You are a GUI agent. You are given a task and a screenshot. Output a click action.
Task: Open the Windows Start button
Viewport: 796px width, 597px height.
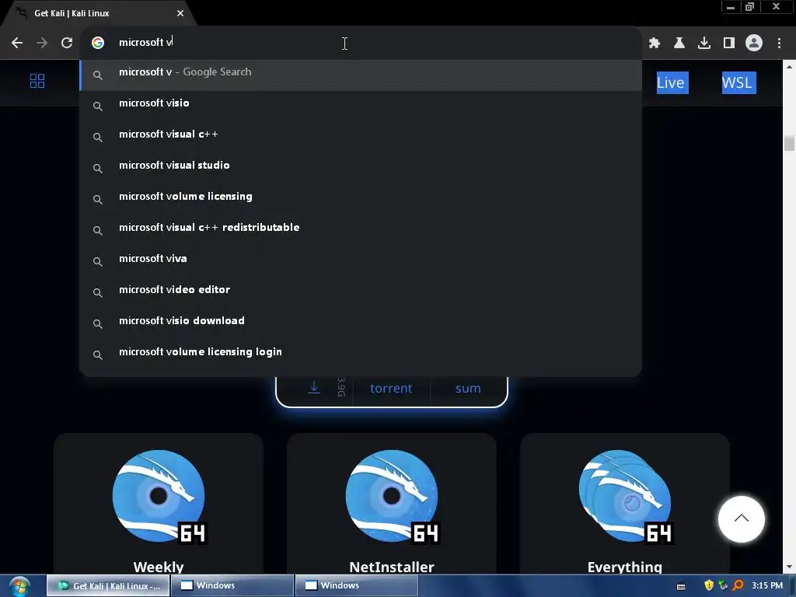tap(19, 586)
